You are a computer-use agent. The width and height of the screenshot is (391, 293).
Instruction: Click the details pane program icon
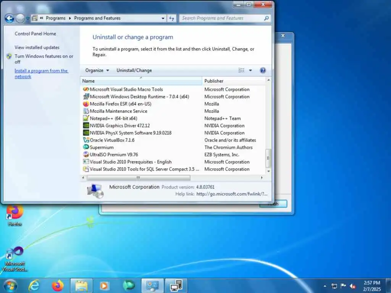(x=95, y=191)
